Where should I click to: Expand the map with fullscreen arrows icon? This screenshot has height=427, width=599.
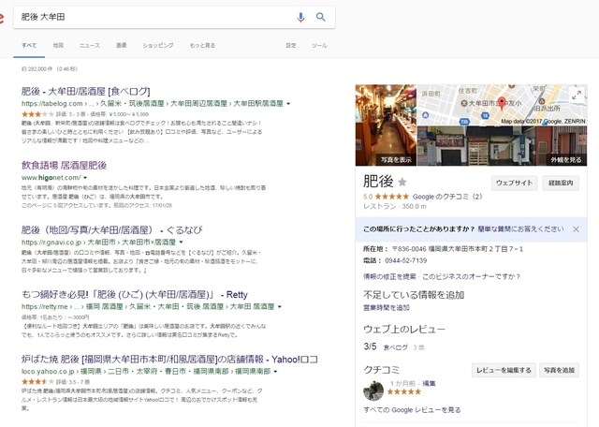point(577,95)
